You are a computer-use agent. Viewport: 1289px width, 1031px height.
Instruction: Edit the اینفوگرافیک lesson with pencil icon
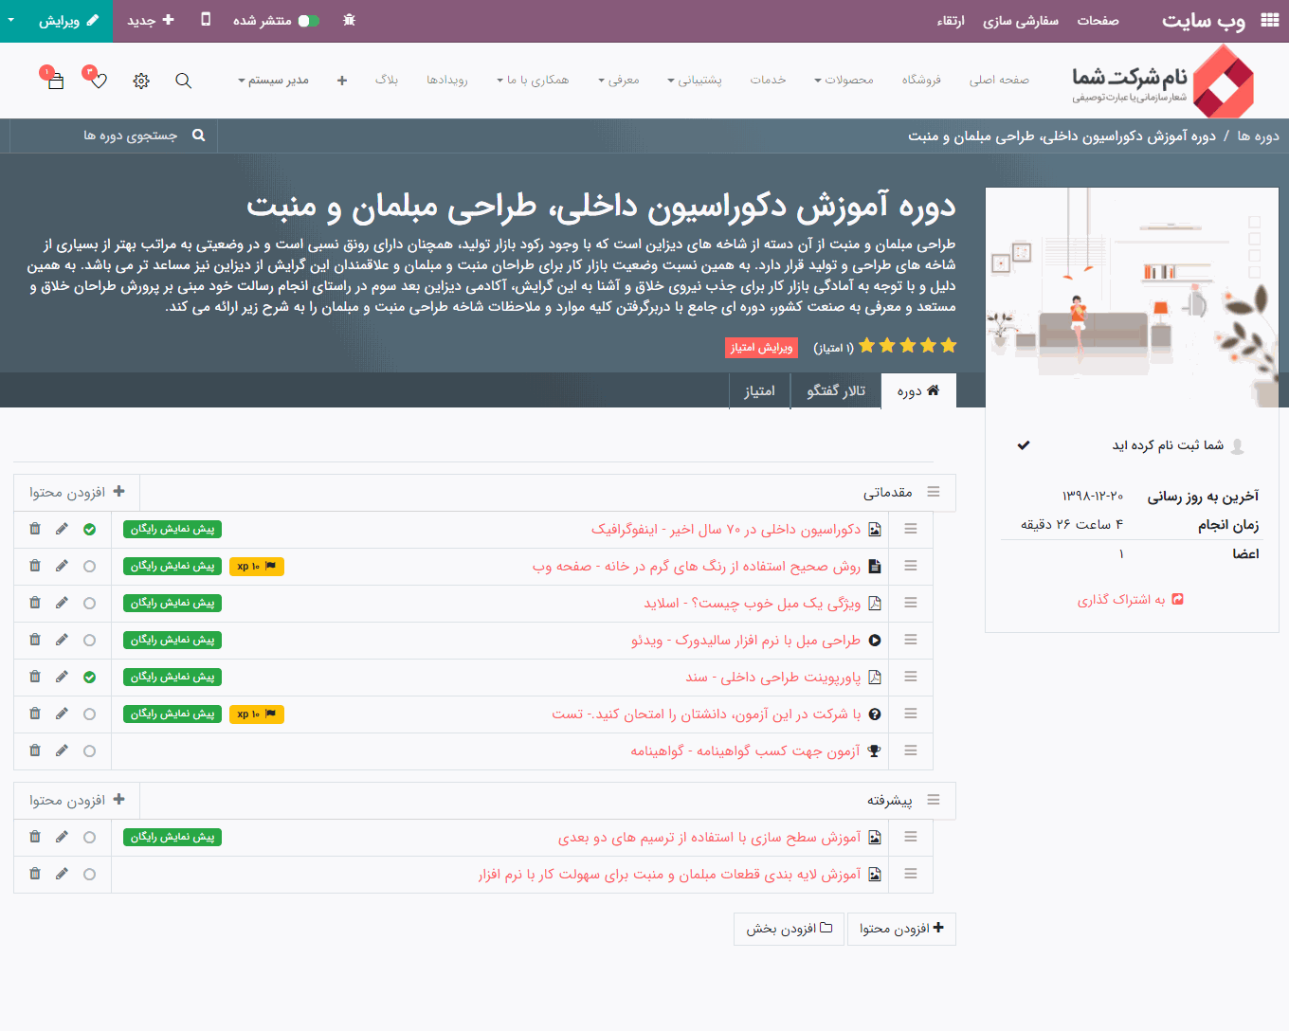pos(62,529)
